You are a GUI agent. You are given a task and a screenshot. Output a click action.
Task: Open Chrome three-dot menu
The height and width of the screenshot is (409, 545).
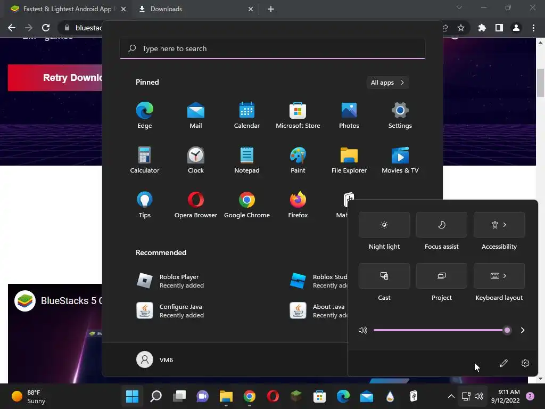coord(533,28)
